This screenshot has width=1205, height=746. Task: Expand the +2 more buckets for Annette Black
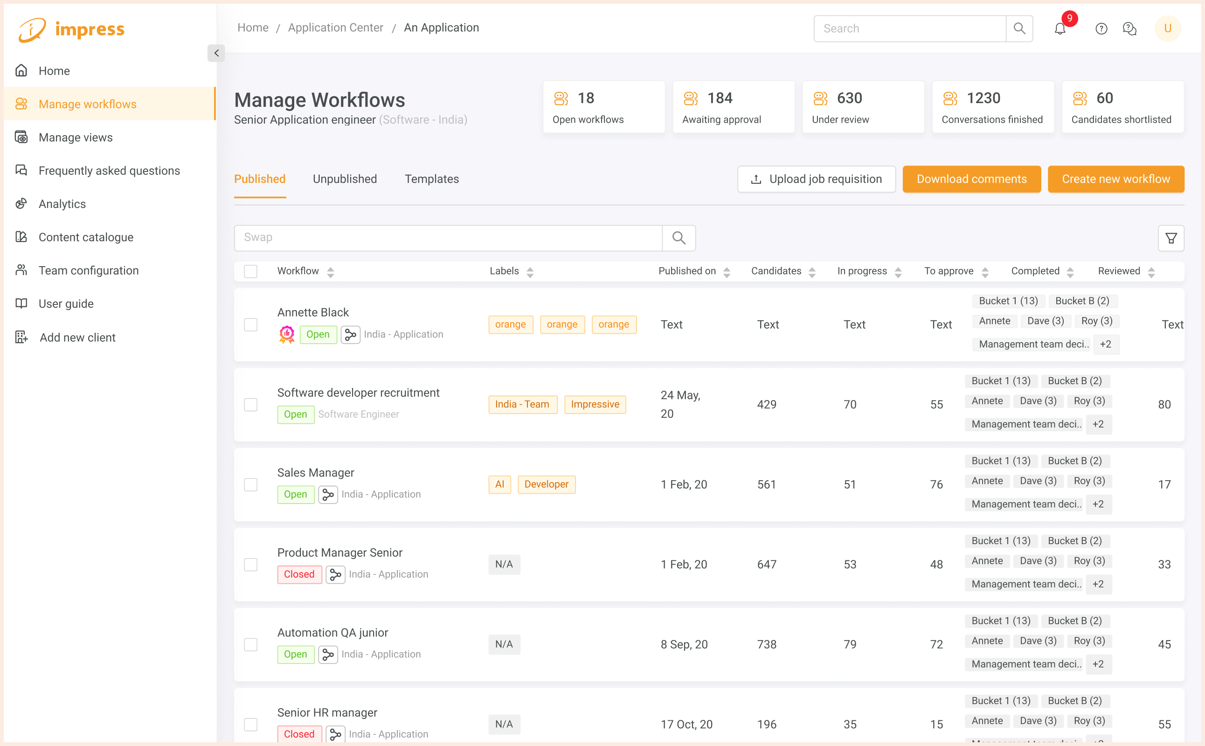[x=1105, y=345]
